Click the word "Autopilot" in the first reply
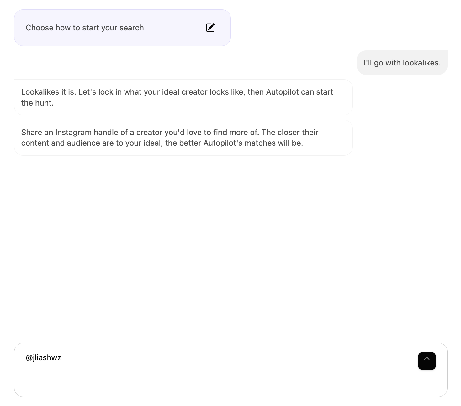Image resolution: width=461 pixels, height=406 pixels. 282,92
